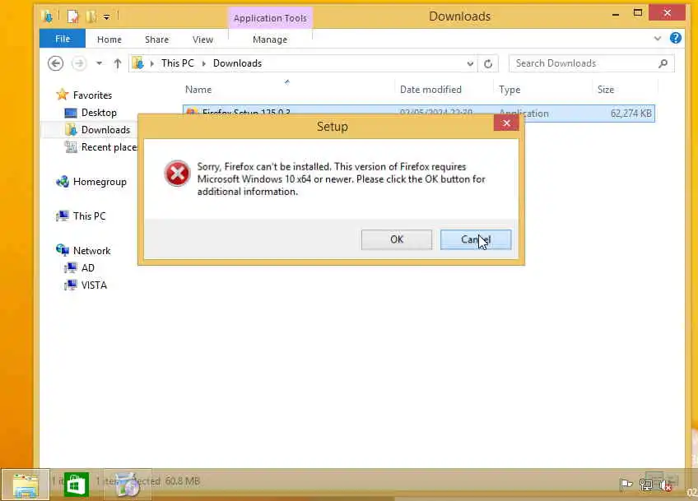Image resolution: width=698 pixels, height=501 pixels.
Task: Click the muted volume tray icon
Action: tap(666, 485)
